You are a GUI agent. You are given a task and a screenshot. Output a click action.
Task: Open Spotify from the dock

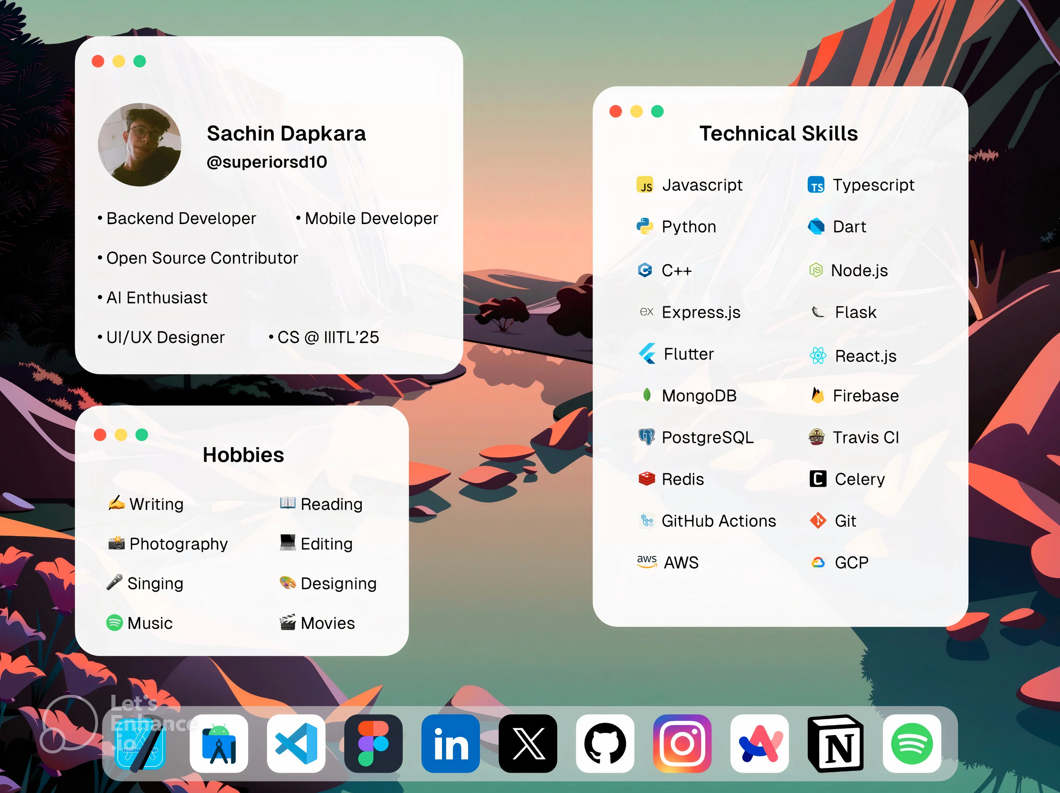[x=912, y=744]
